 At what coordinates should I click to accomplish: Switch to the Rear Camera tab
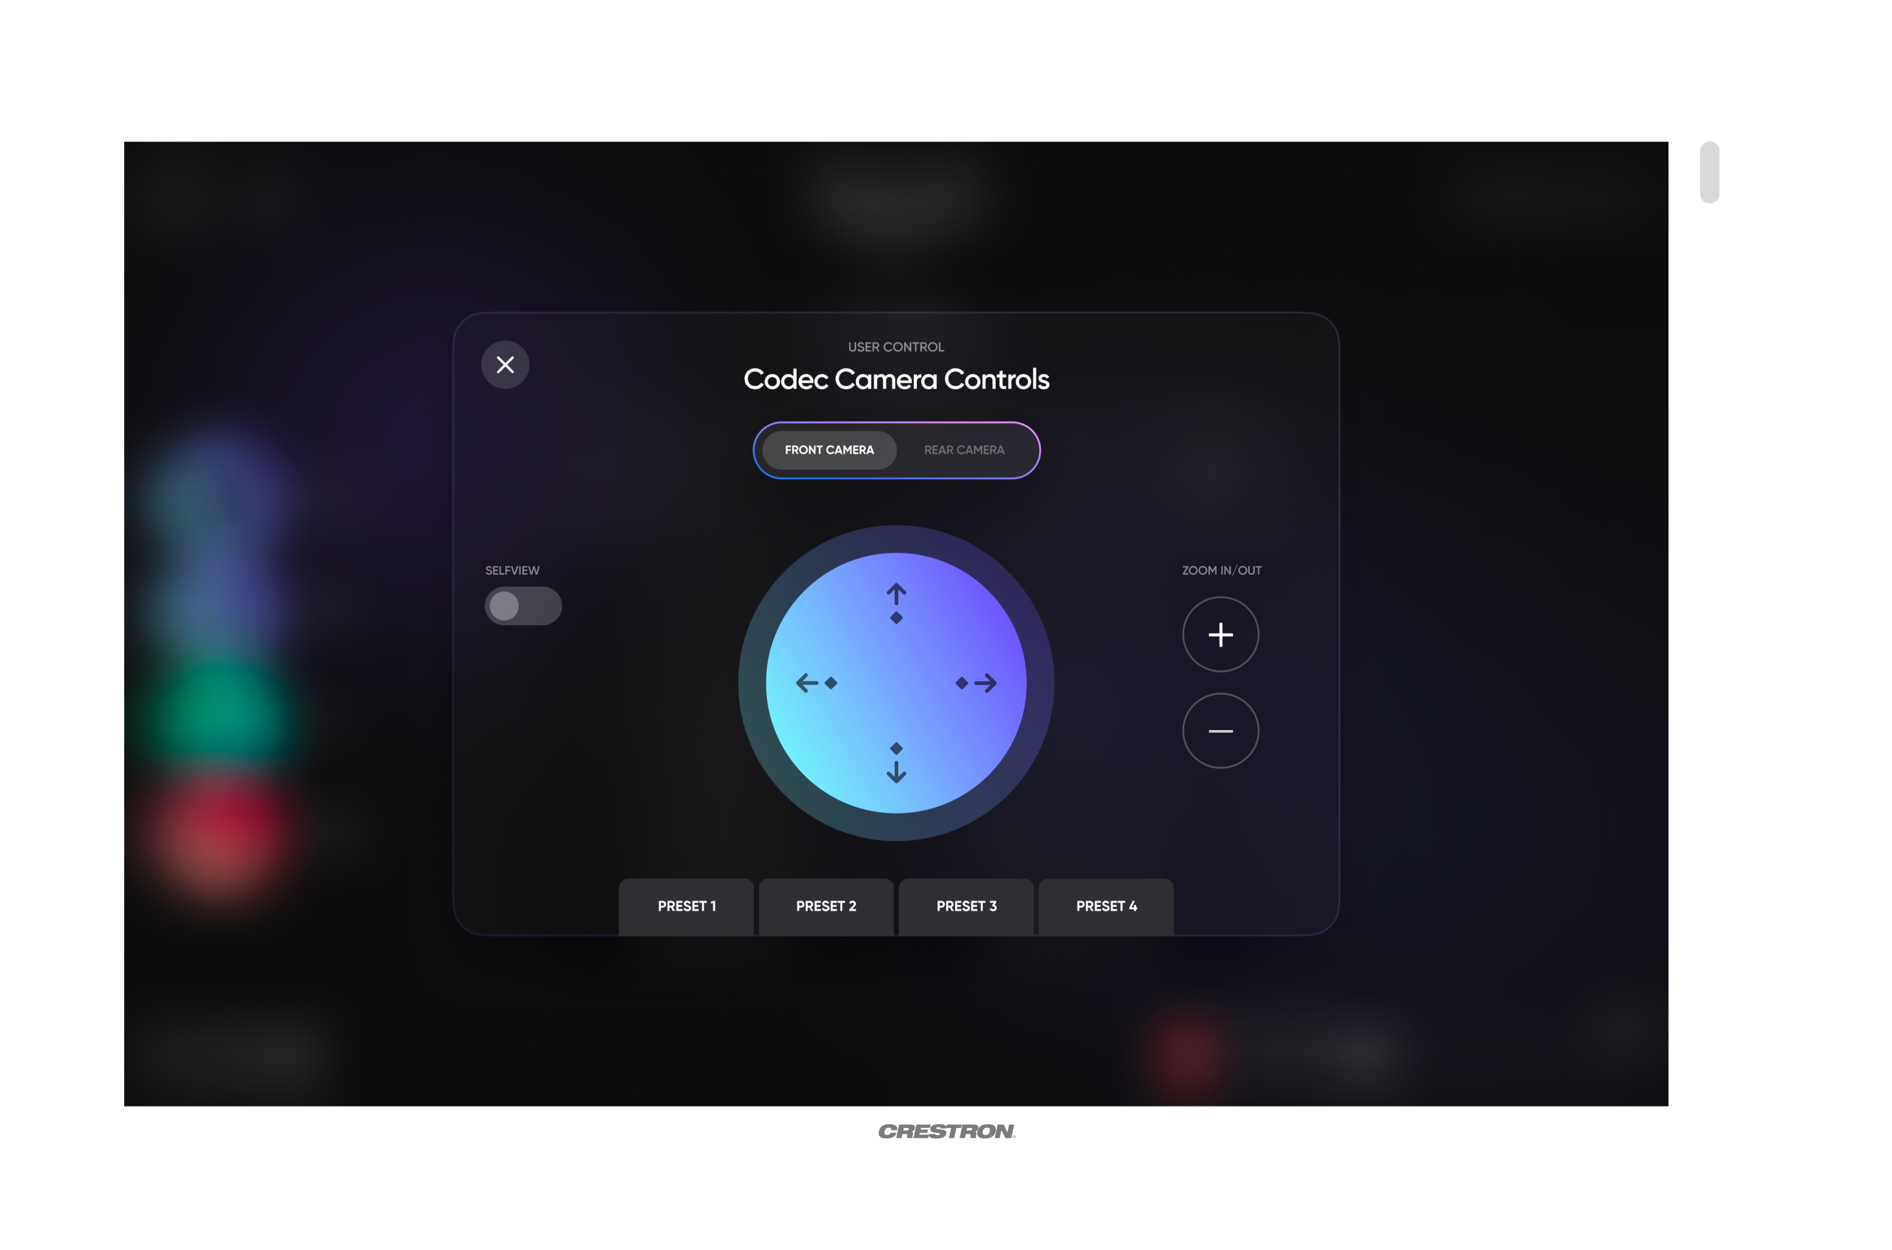pos(964,450)
